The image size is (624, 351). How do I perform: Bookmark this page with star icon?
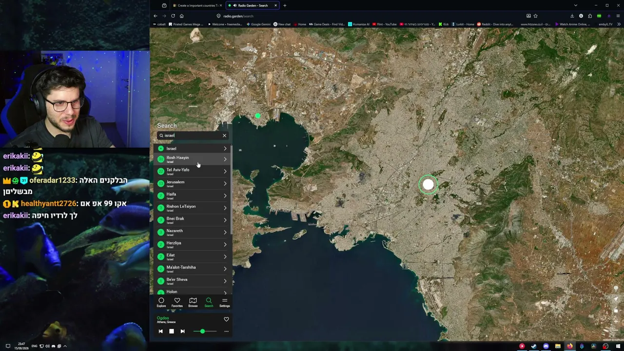(535, 16)
